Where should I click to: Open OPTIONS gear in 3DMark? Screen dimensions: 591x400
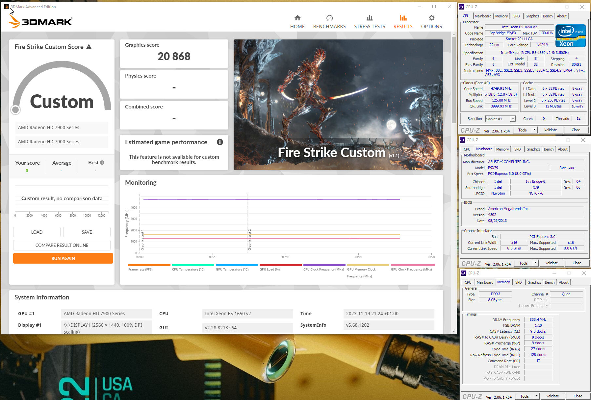(x=431, y=22)
